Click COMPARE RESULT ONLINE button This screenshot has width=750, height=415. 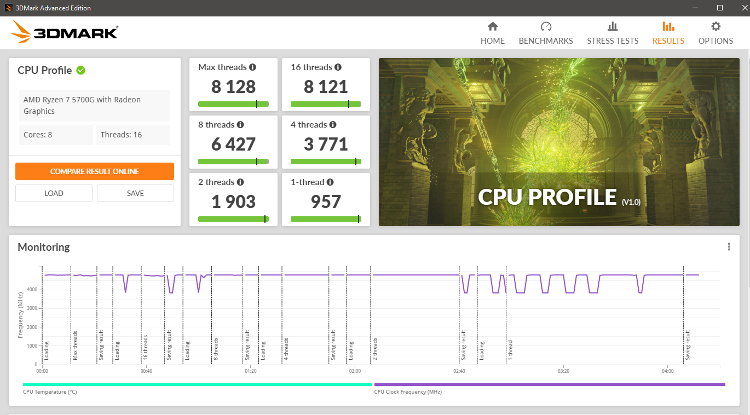click(95, 171)
